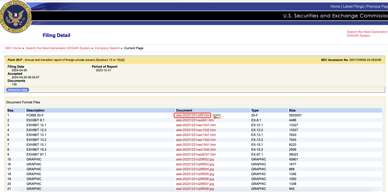The image size is (388, 192).
Task: Click Company Search breadcrumb link
Action: pos(107,48)
